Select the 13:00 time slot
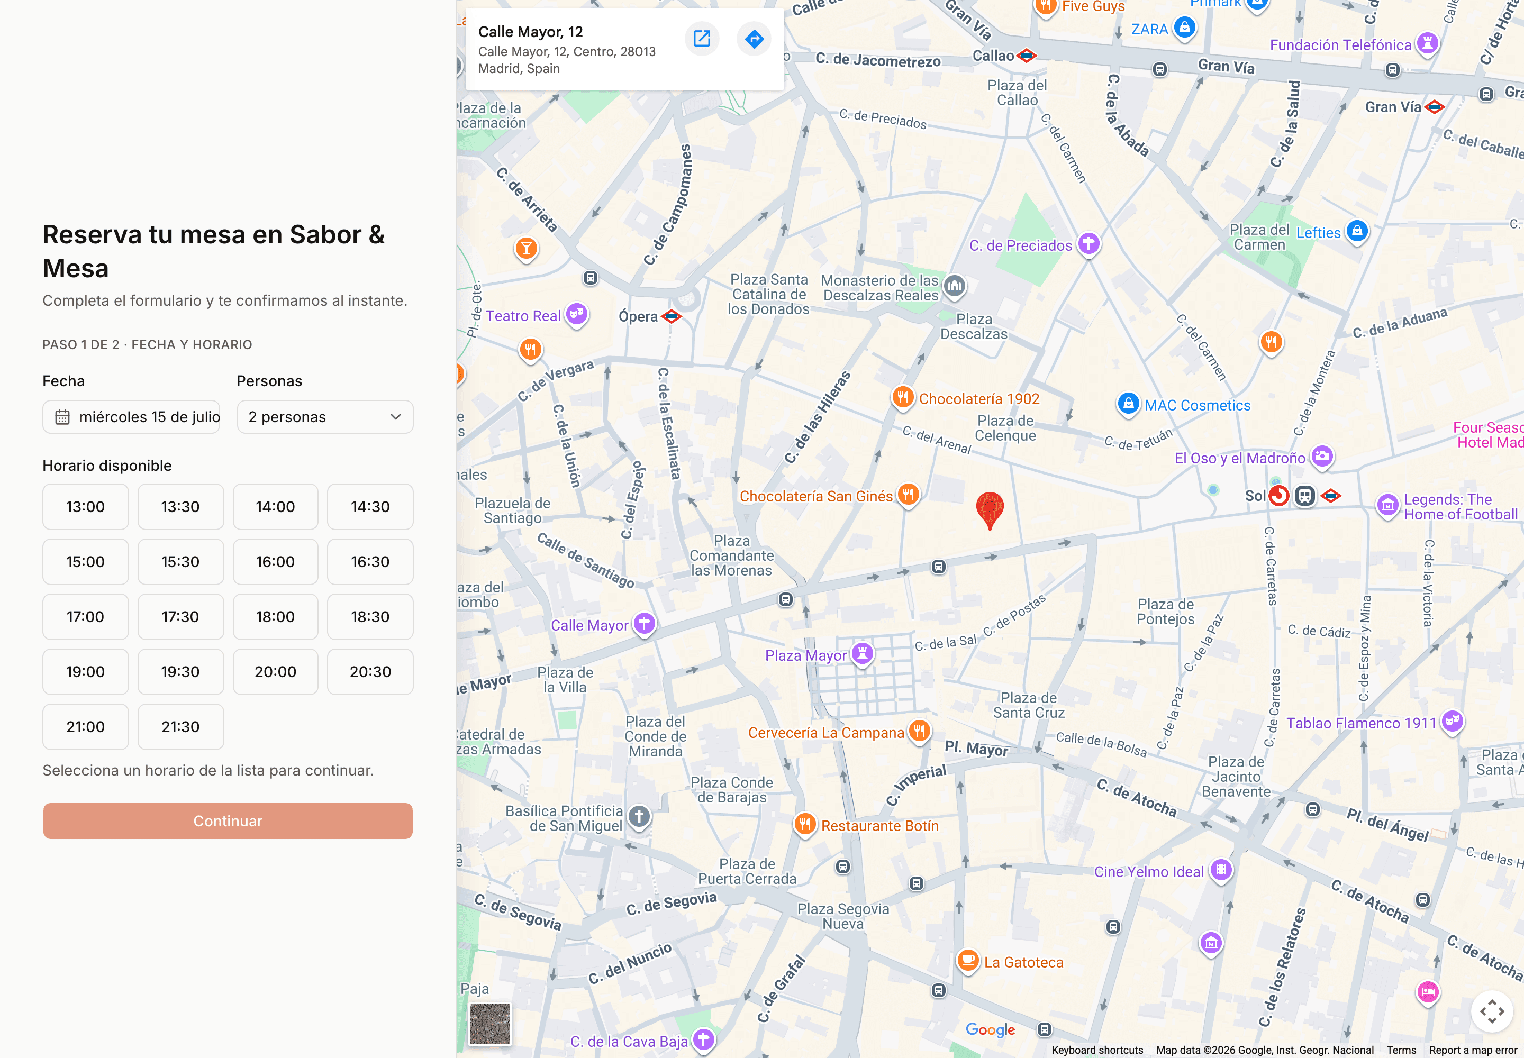The image size is (1524, 1058). (x=86, y=506)
